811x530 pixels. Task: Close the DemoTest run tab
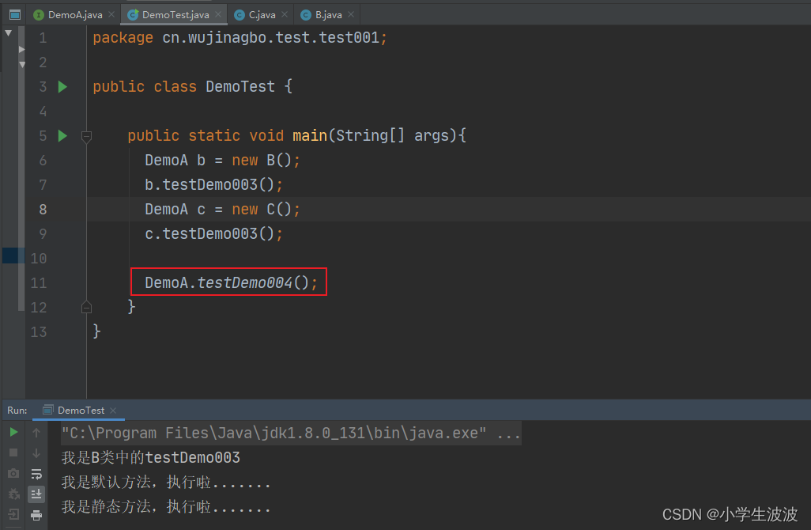tap(113, 411)
